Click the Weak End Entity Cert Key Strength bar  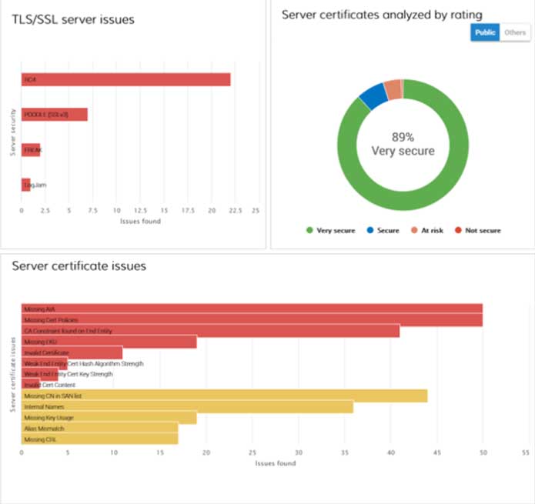[x=40, y=374]
